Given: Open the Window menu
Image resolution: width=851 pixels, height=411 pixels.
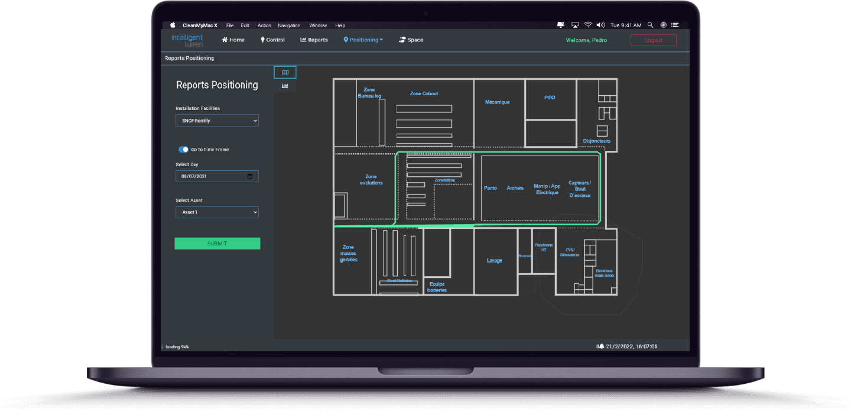Looking at the screenshot, I should pyautogui.click(x=318, y=25).
